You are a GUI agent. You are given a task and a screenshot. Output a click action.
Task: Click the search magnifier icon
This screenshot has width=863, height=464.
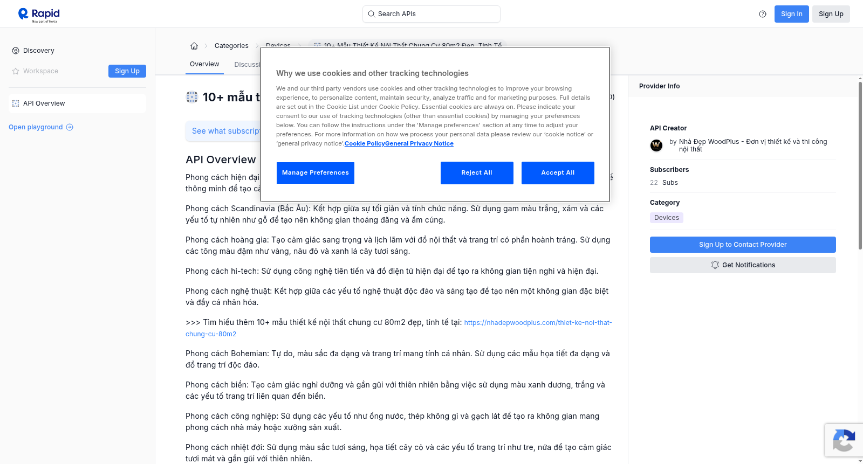tap(371, 14)
